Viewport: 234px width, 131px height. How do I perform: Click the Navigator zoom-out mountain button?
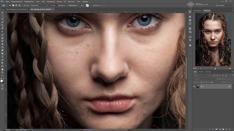(201, 68)
